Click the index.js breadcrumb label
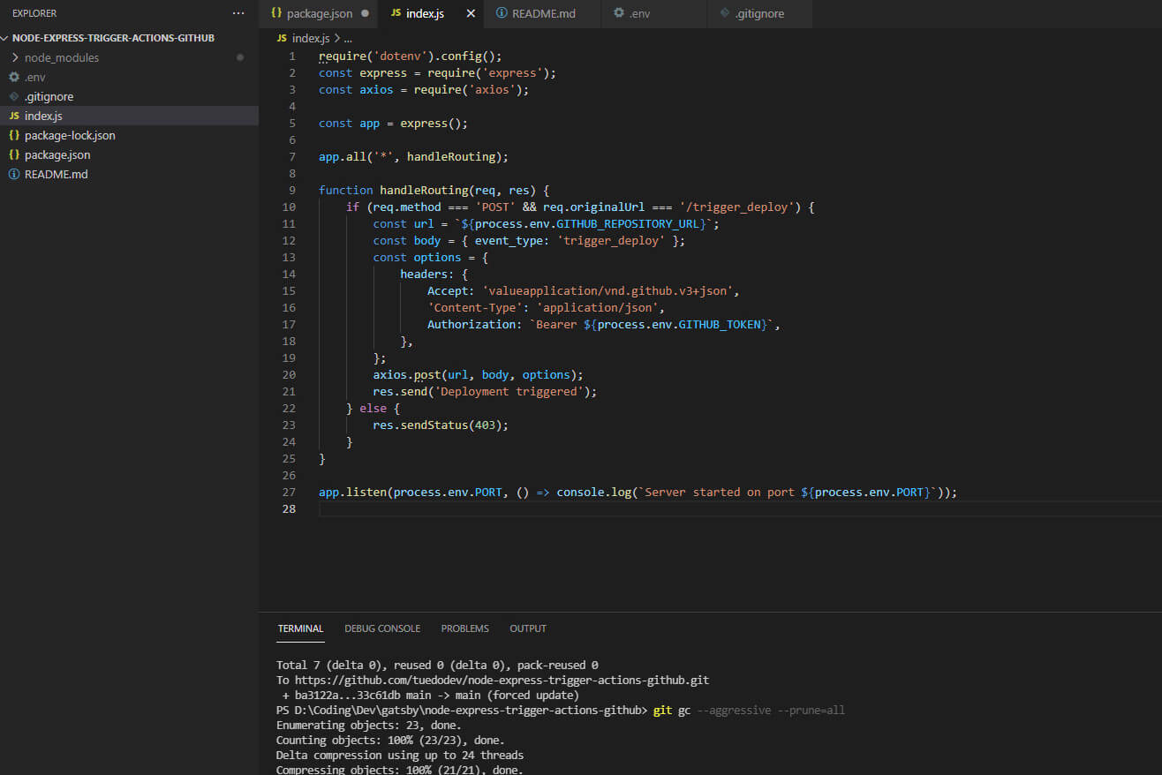Screen dimensions: 1162x775 click(x=310, y=38)
